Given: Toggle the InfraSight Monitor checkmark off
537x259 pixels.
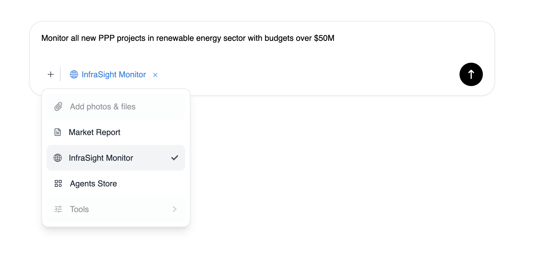Looking at the screenshot, I should (x=175, y=158).
